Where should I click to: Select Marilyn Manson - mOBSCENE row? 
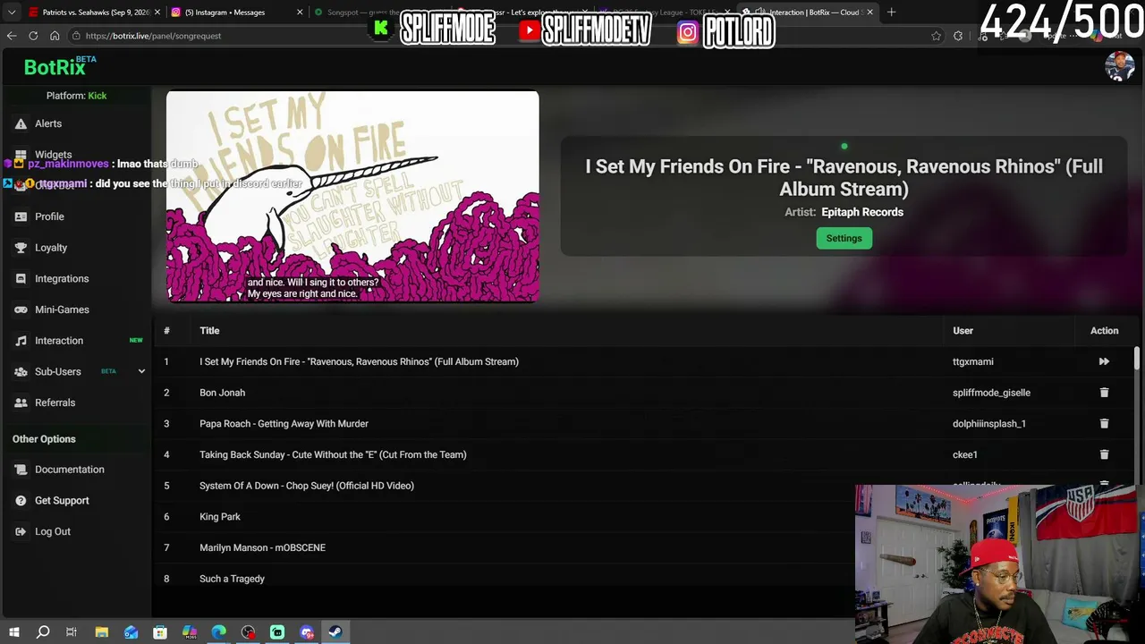262,547
